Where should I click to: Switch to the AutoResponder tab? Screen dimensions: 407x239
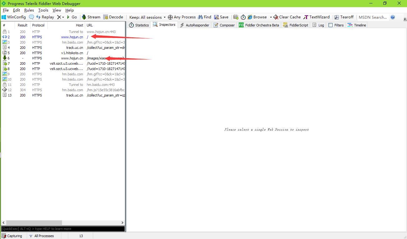click(x=194, y=25)
